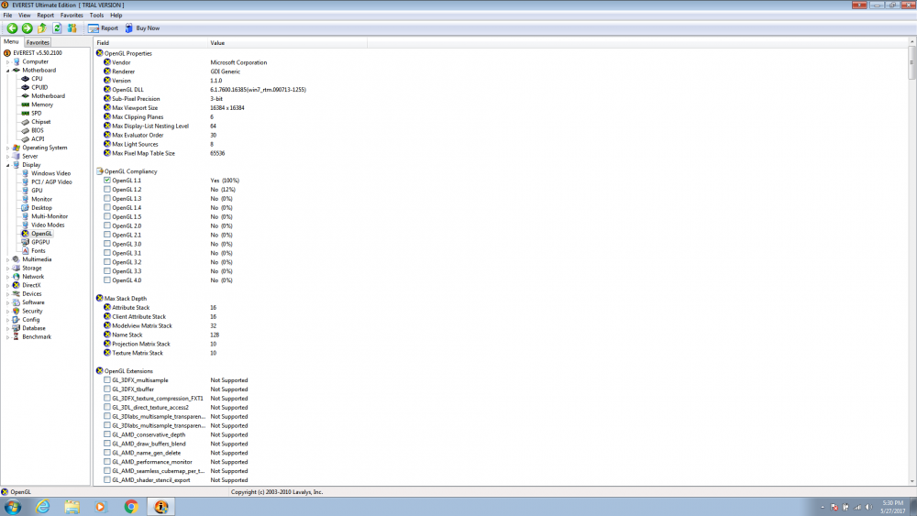Expand the Server tree node
This screenshot has height=516, width=917.
(x=7, y=157)
